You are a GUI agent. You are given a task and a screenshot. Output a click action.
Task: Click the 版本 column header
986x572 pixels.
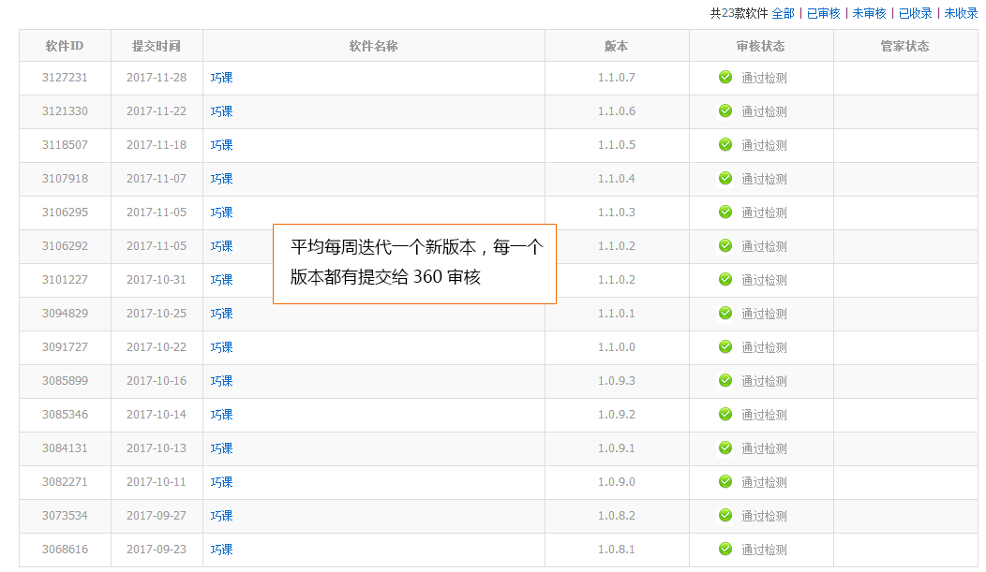[x=617, y=46]
